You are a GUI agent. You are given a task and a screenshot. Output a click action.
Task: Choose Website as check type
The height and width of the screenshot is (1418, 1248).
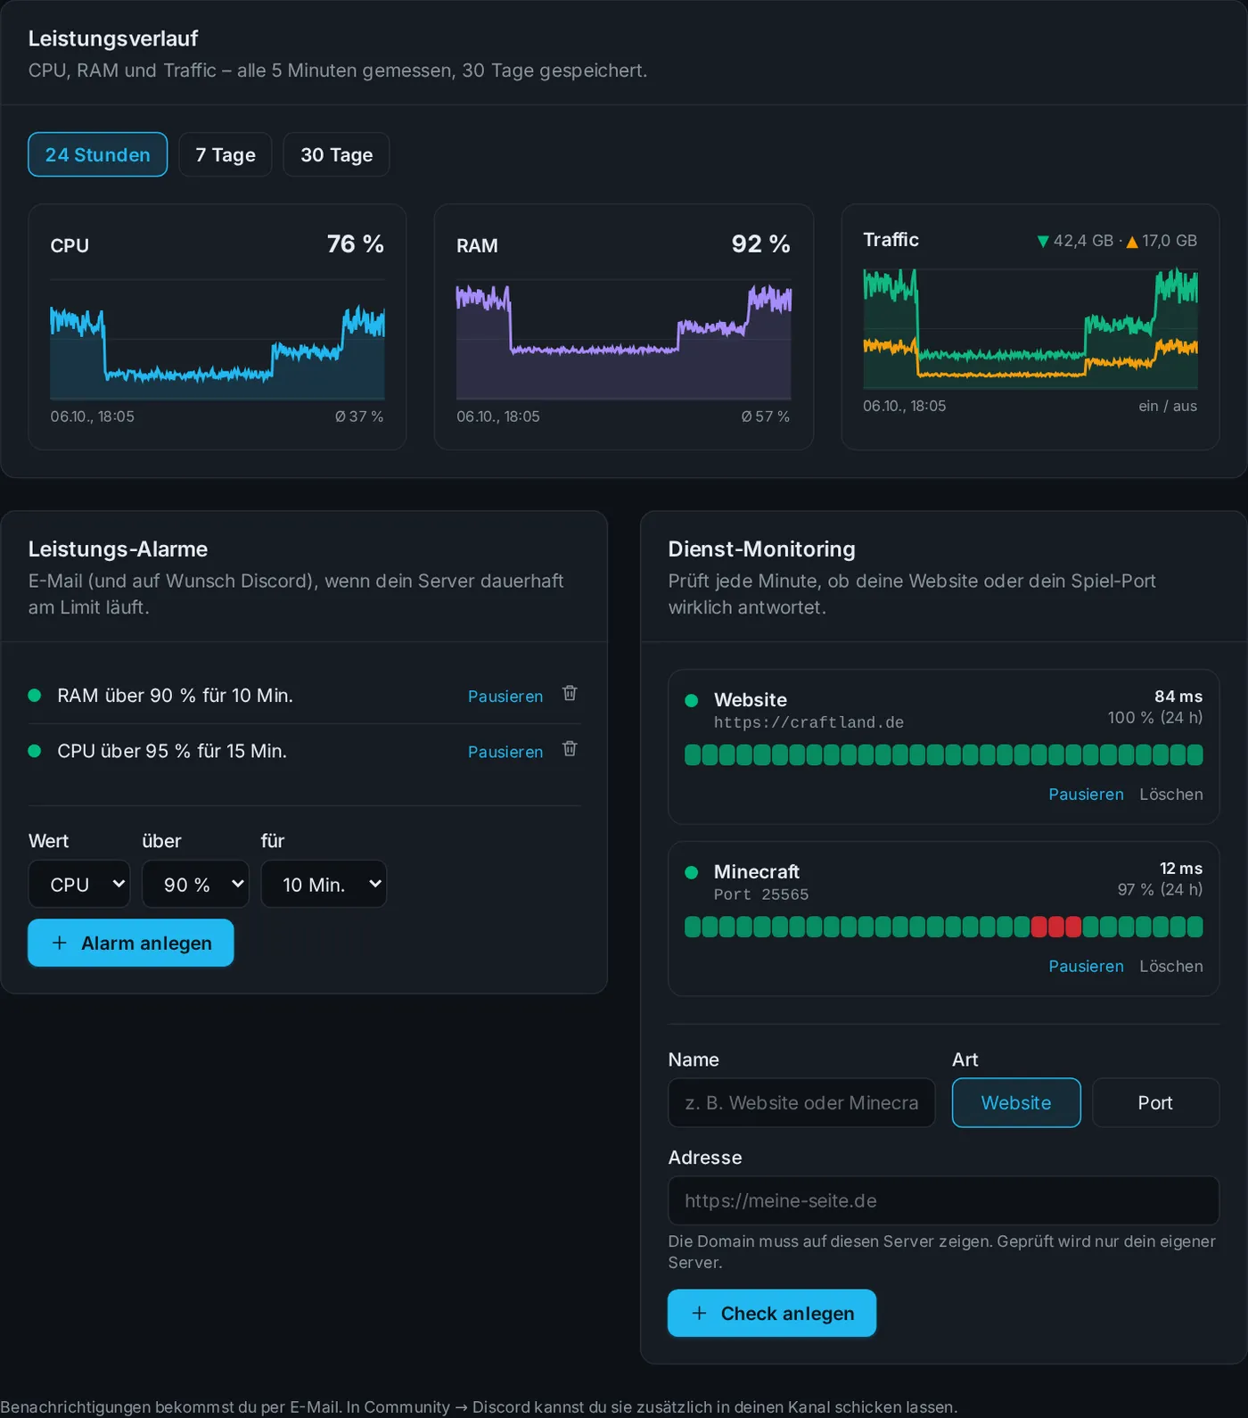coord(1016,1102)
